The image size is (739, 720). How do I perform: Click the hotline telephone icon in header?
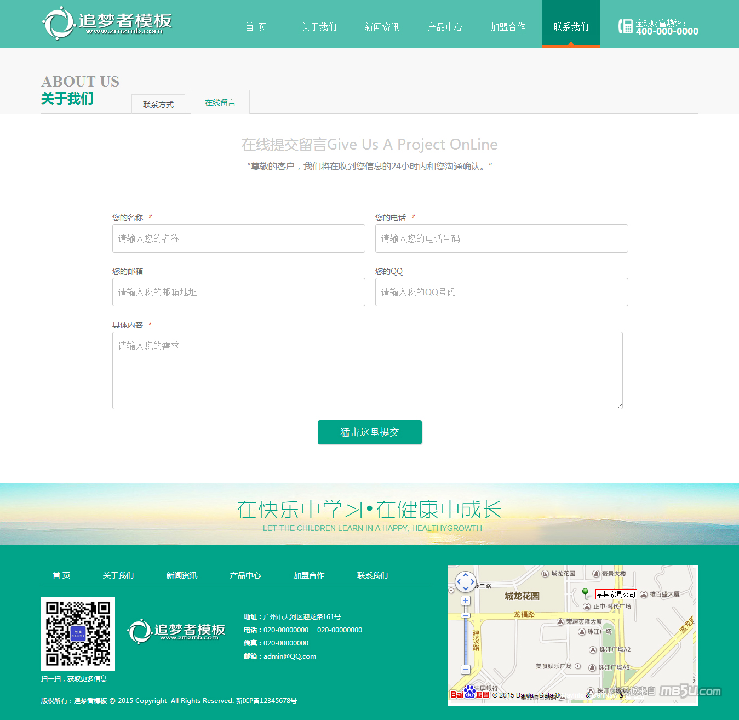(625, 26)
